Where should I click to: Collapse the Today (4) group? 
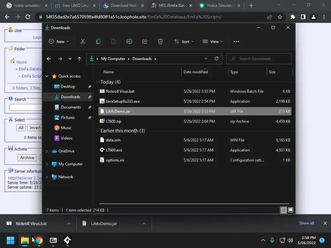[97, 82]
